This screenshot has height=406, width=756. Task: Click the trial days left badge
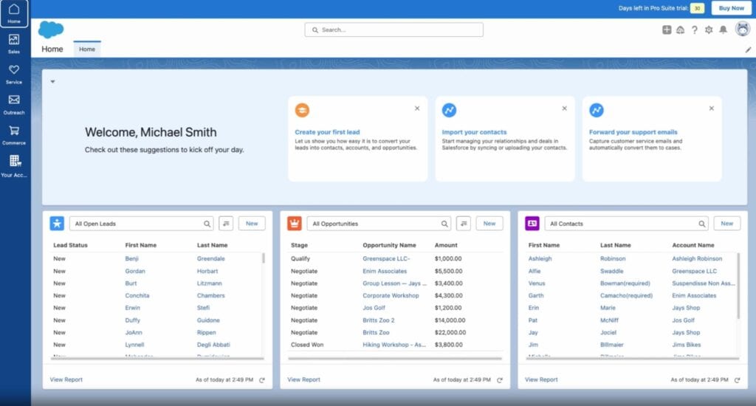(x=697, y=8)
